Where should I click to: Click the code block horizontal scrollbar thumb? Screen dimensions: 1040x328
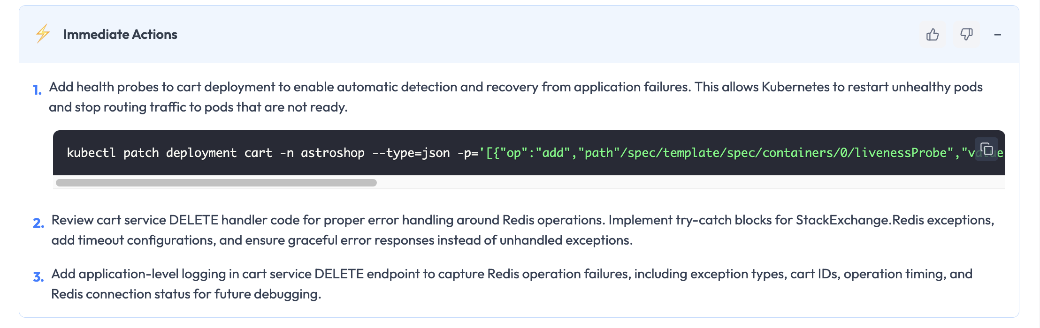[x=216, y=183]
